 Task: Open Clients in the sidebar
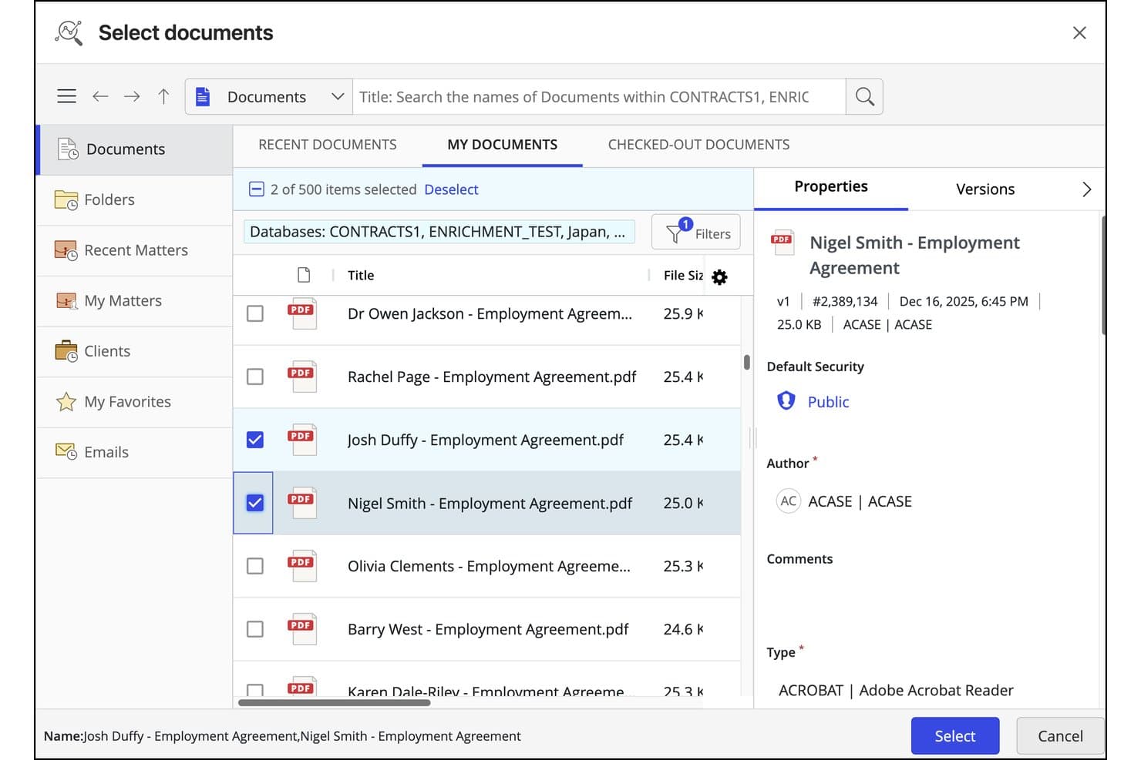coord(134,351)
